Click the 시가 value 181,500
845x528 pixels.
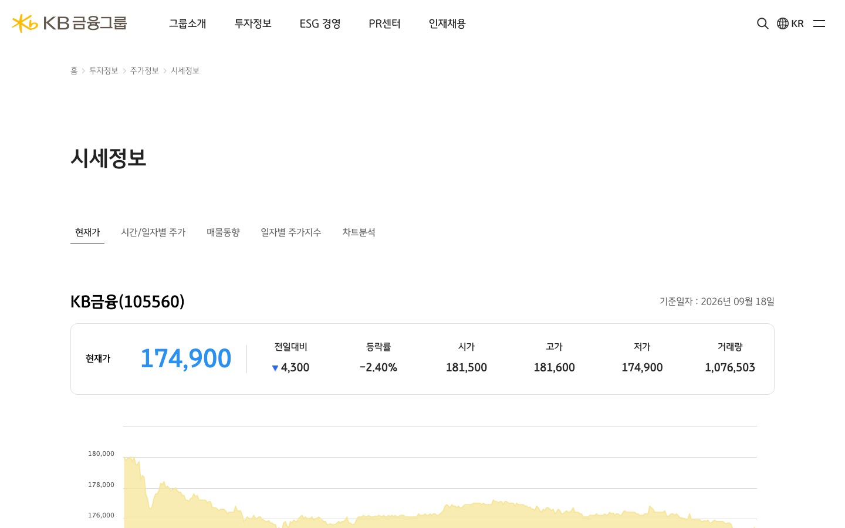[x=467, y=367]
